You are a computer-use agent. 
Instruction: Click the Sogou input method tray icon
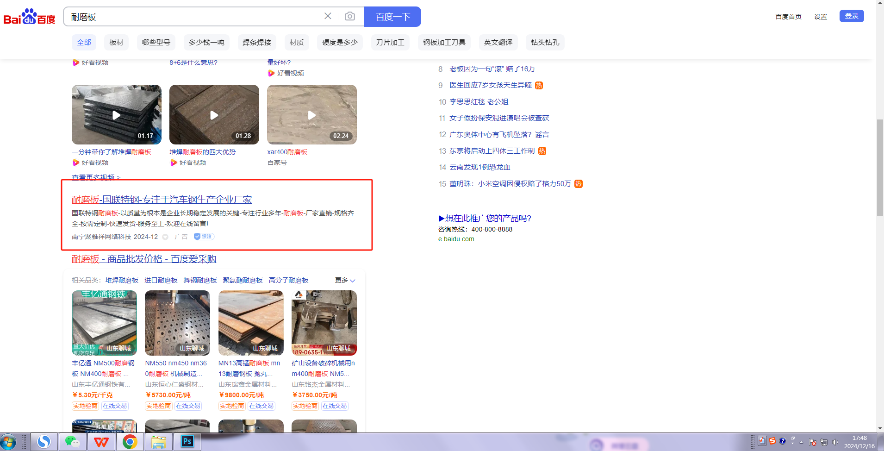pyautogui.click(x=772, y=441)
